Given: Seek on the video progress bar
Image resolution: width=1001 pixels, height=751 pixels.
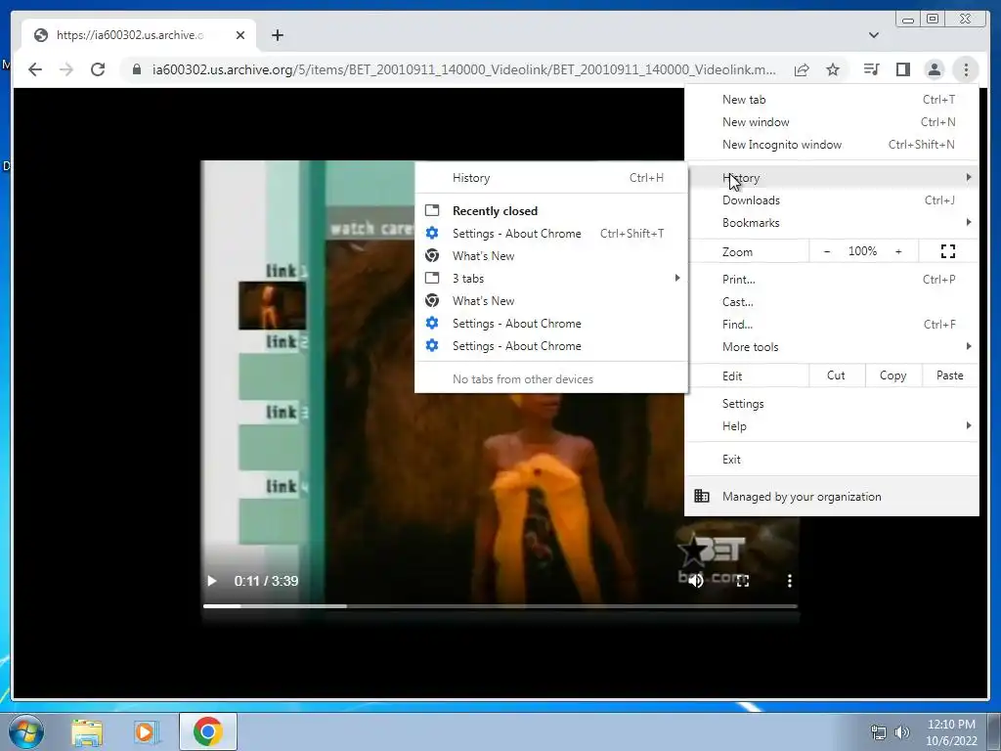Looking at the screenshot, I should click(x=500, y=606).
